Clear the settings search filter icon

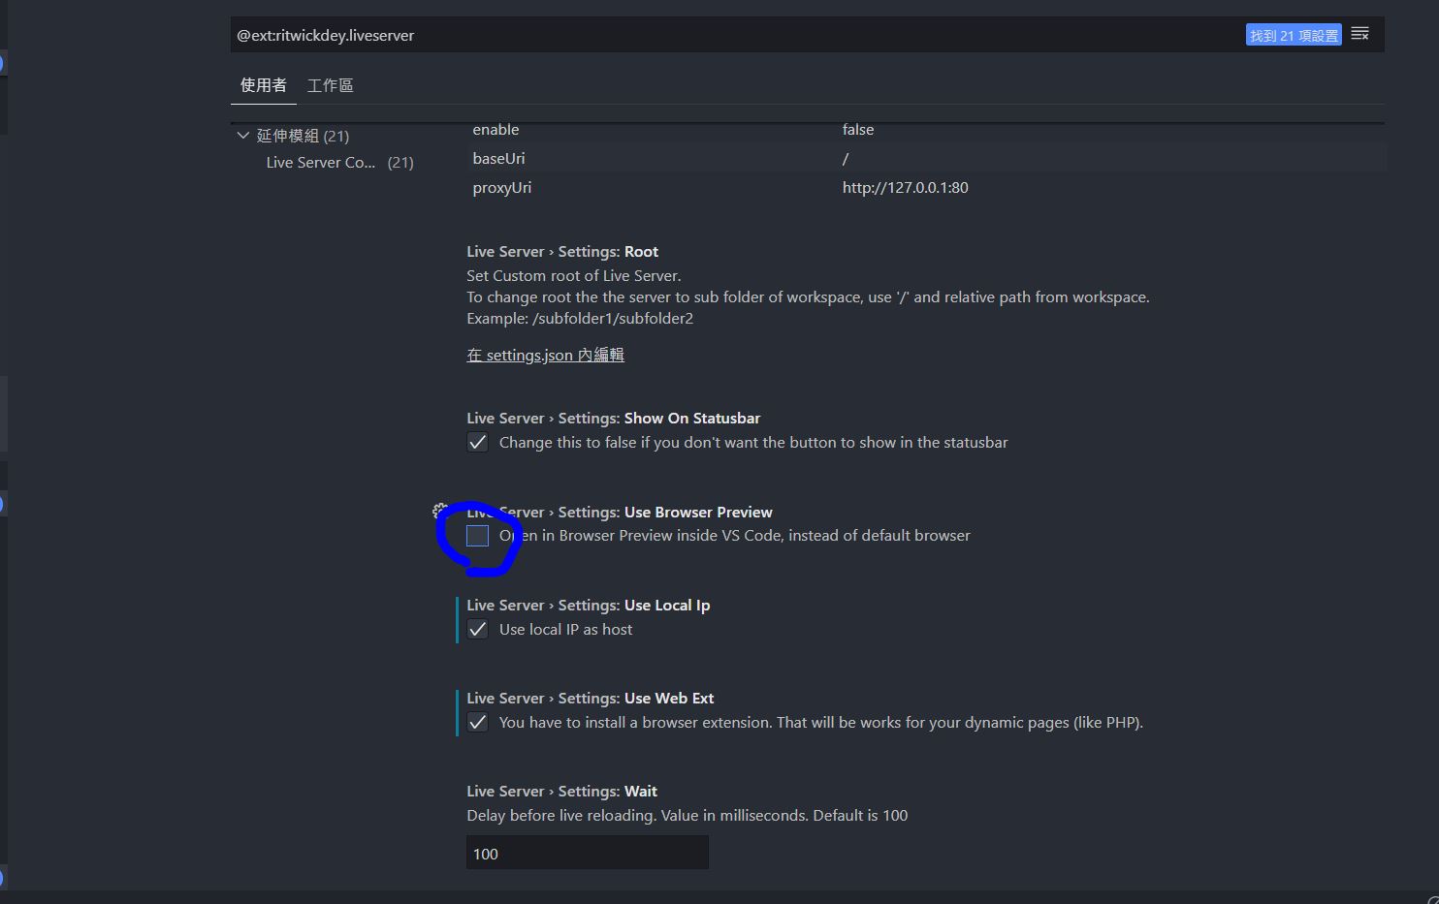(1359, 33)
